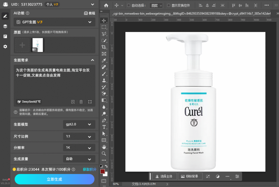Open the 教程 tutorial link
The image size is (279, 187).
tap(89, 13)
